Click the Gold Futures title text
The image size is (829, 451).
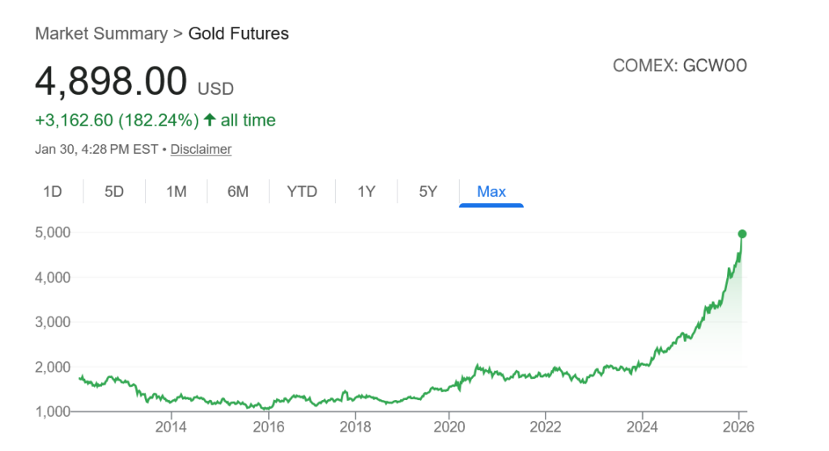238,34
